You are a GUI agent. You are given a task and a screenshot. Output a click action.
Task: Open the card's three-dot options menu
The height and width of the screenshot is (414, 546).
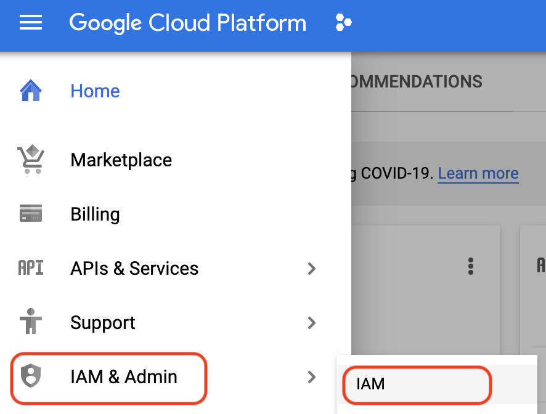(x=471, y=266)
